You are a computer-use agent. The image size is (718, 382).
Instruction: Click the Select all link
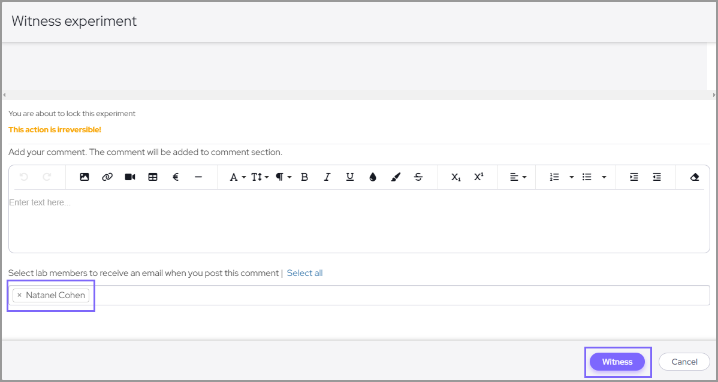[x=304, y=273]
